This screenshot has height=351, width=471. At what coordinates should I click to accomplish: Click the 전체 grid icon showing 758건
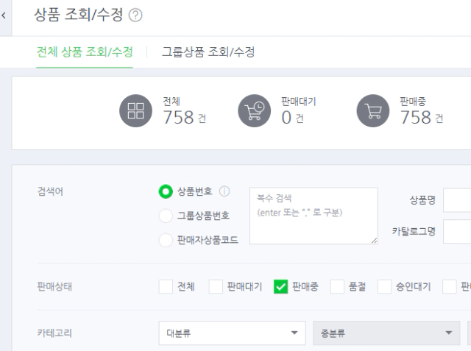click(x=135, y=111)
